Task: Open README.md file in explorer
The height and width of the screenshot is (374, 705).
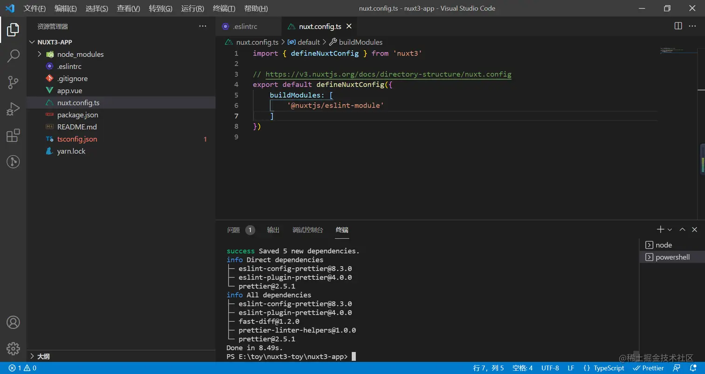Action: click(x=121, y=127)
